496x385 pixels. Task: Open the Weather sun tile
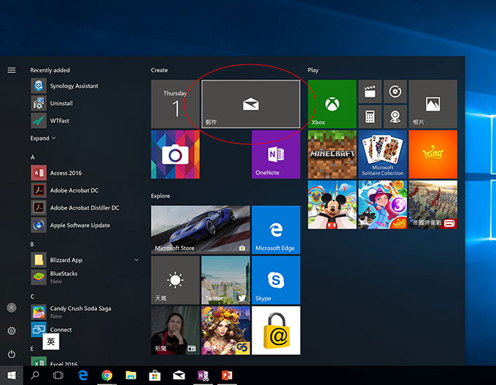click(175, 280)
